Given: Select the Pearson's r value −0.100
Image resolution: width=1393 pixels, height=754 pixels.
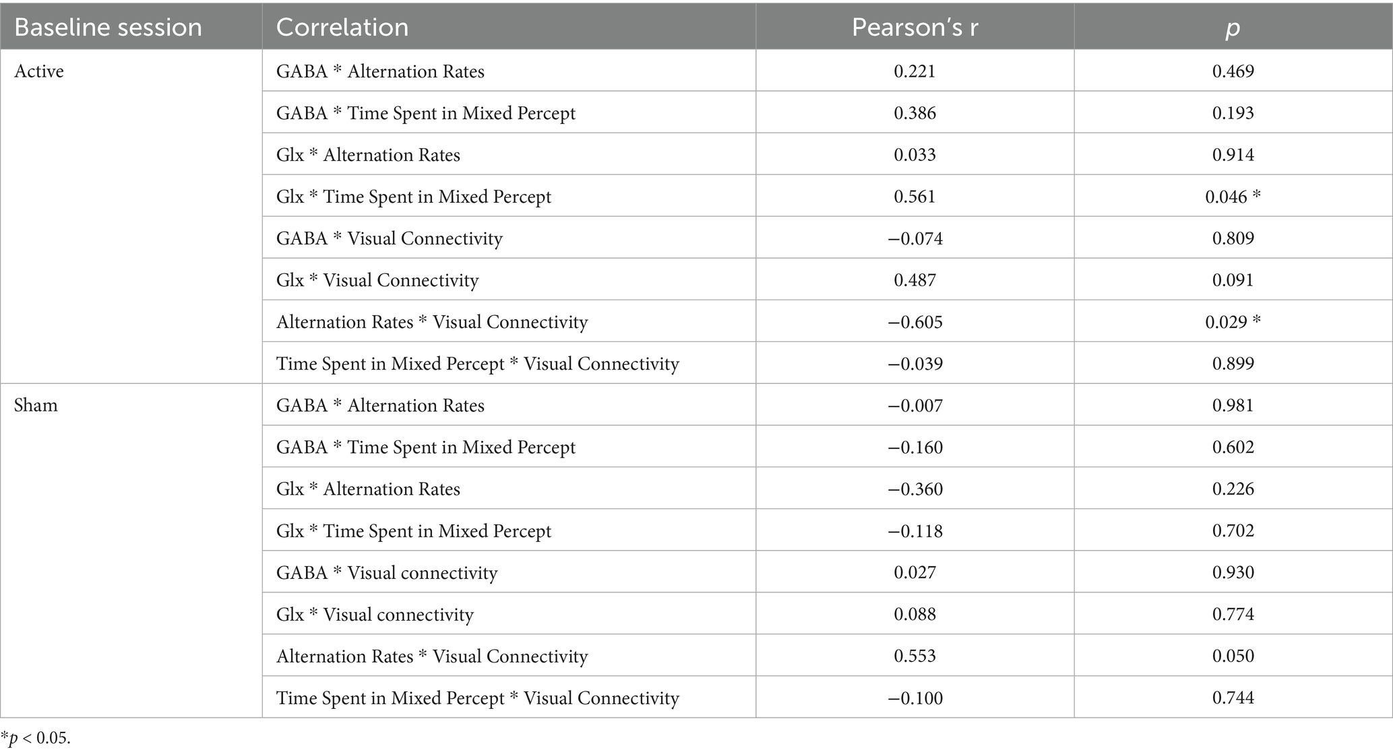Looking at the screenshot, I should coord(915,697).
